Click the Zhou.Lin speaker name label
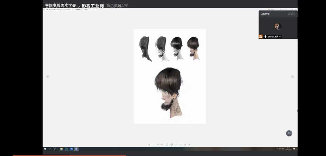This screenshot has height=156, width=326. [x=274, y=37]
